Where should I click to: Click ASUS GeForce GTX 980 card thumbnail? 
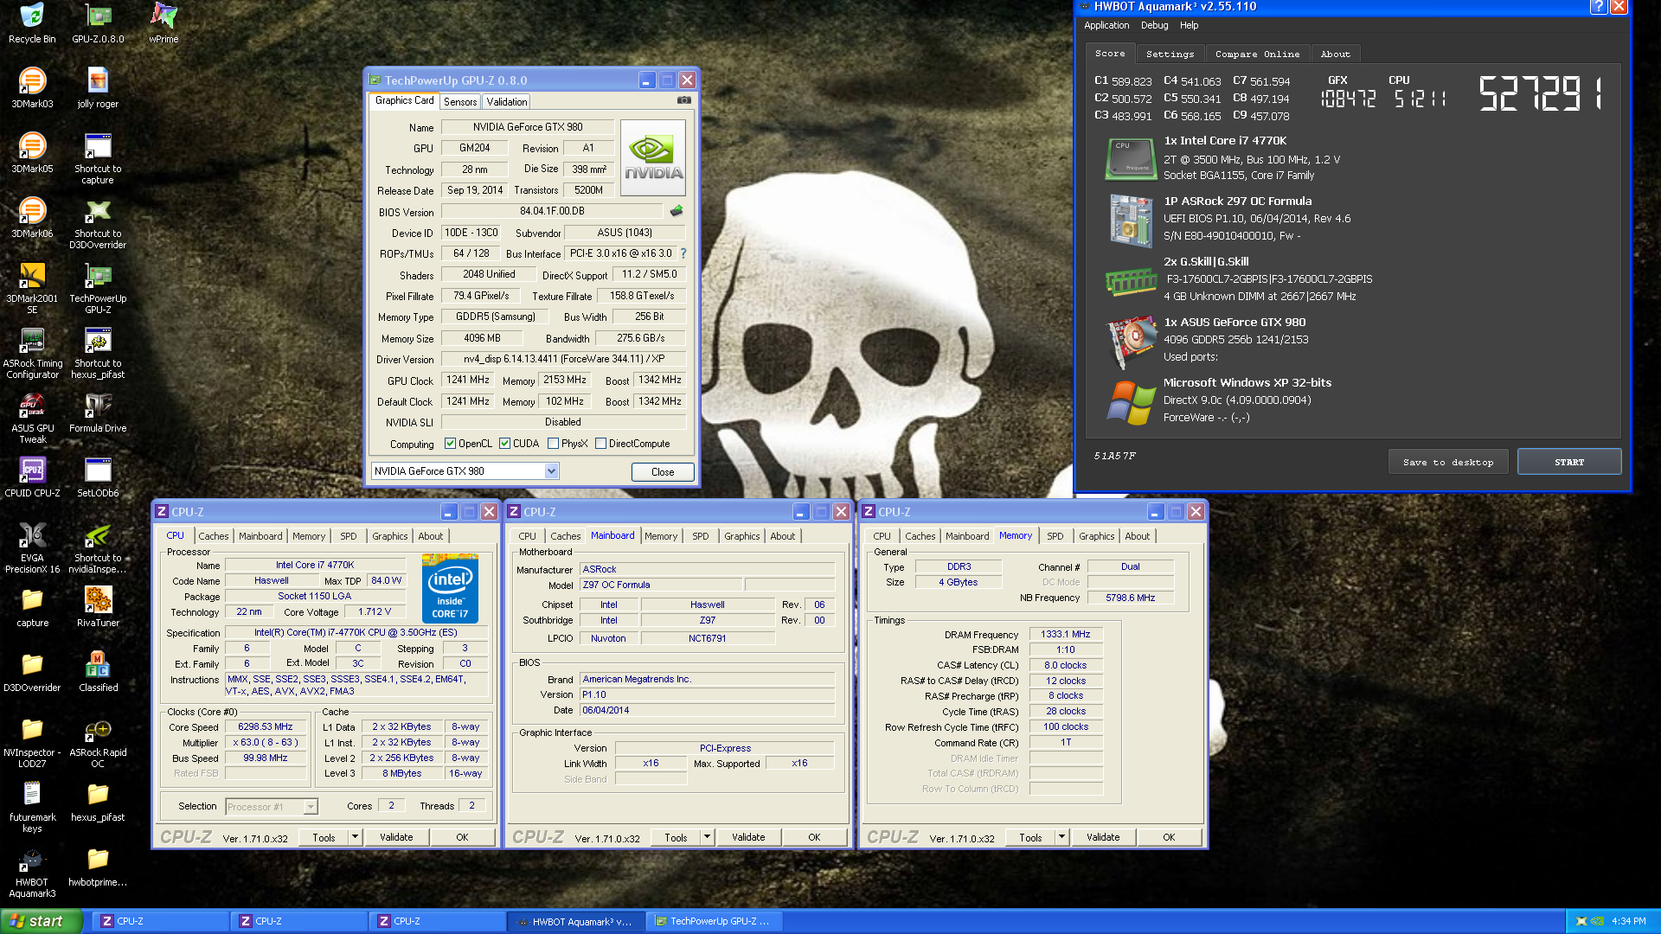(1132, 341)
